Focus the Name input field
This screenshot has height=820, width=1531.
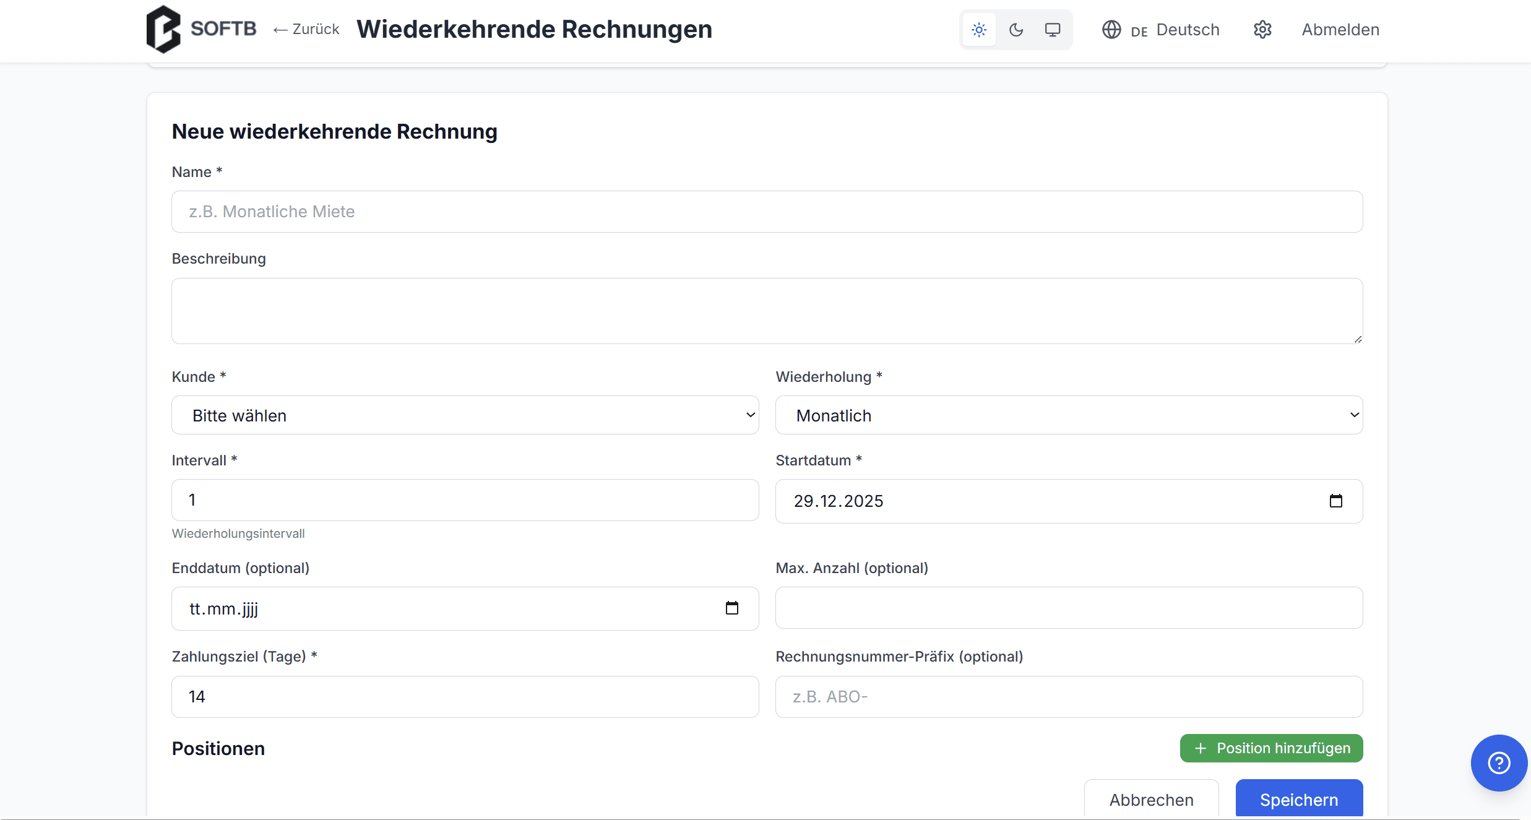coord(767,212)
